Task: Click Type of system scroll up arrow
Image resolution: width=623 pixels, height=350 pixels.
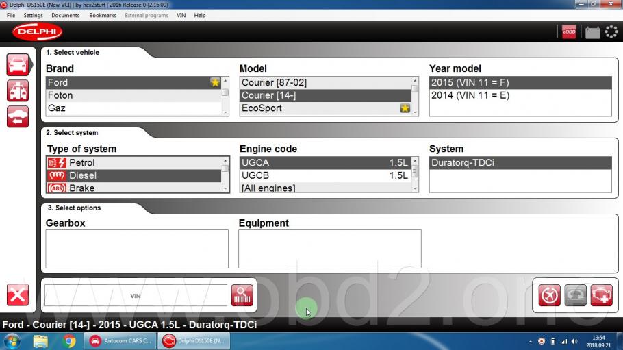Action: pos(225,161)
